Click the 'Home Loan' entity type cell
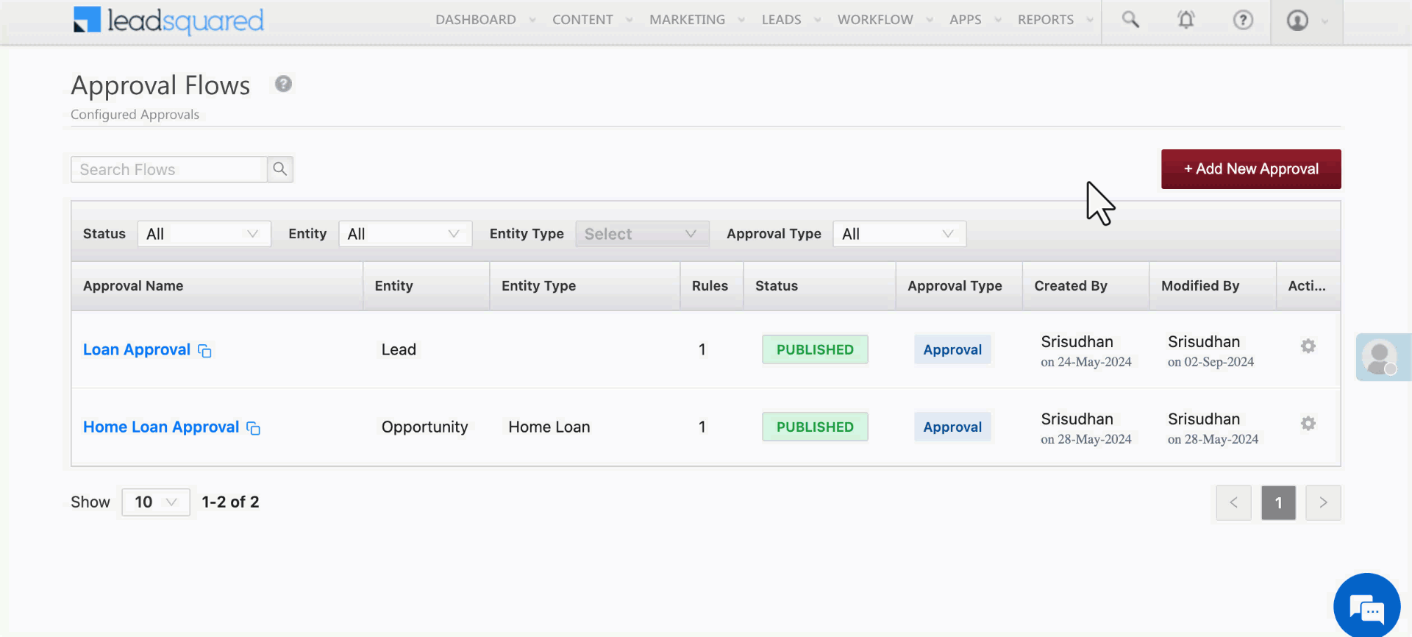Viewport: 1412px width, 637px height. 549,427
